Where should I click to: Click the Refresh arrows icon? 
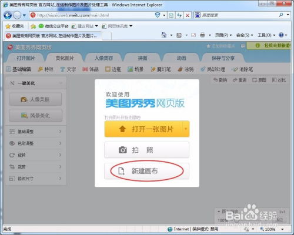[x=179, y=15]
